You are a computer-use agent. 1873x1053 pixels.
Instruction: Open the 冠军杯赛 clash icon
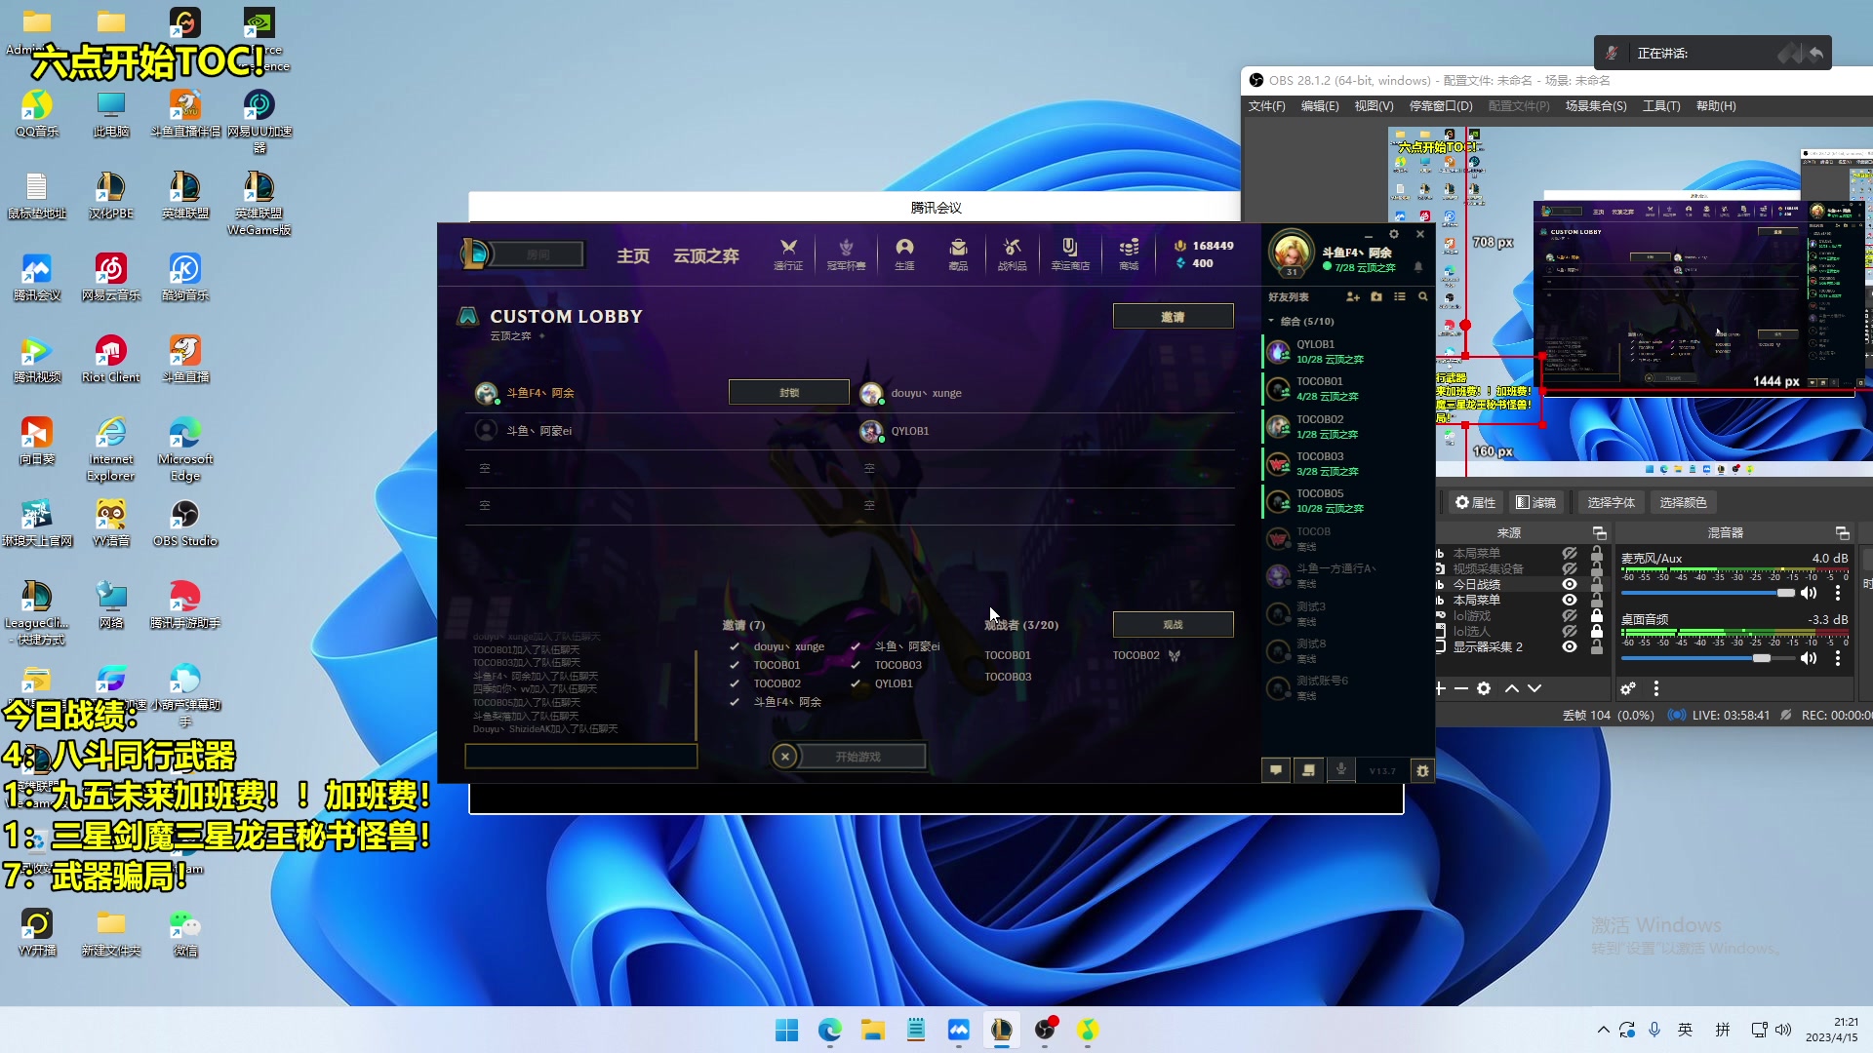[x=846, y=253]
